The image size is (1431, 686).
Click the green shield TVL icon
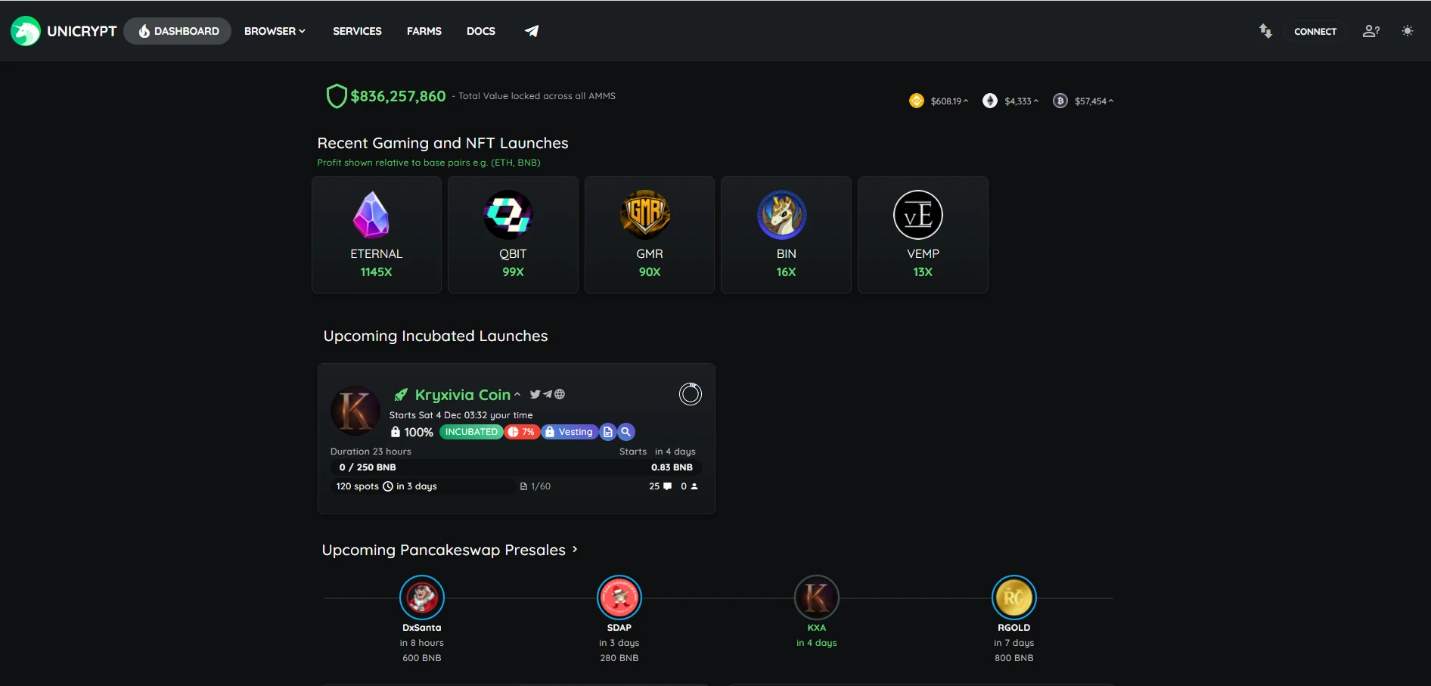tap(337, 96)
